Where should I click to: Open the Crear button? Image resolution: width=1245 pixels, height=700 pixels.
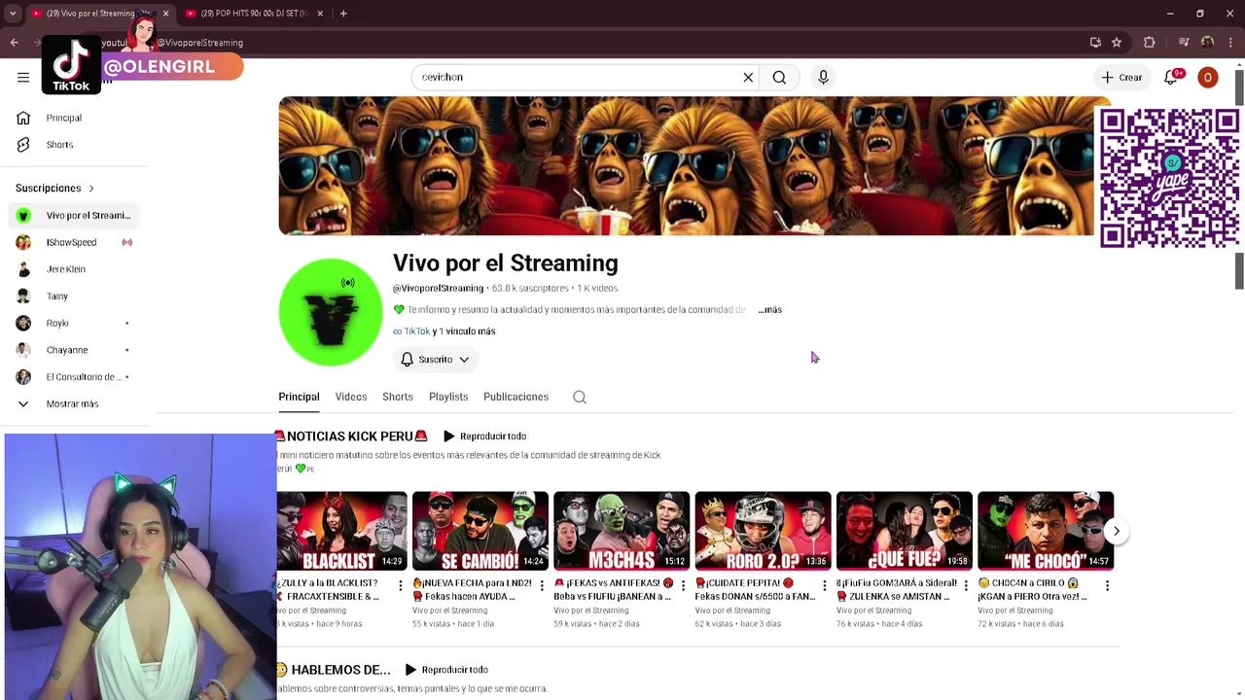point(1121,78)
